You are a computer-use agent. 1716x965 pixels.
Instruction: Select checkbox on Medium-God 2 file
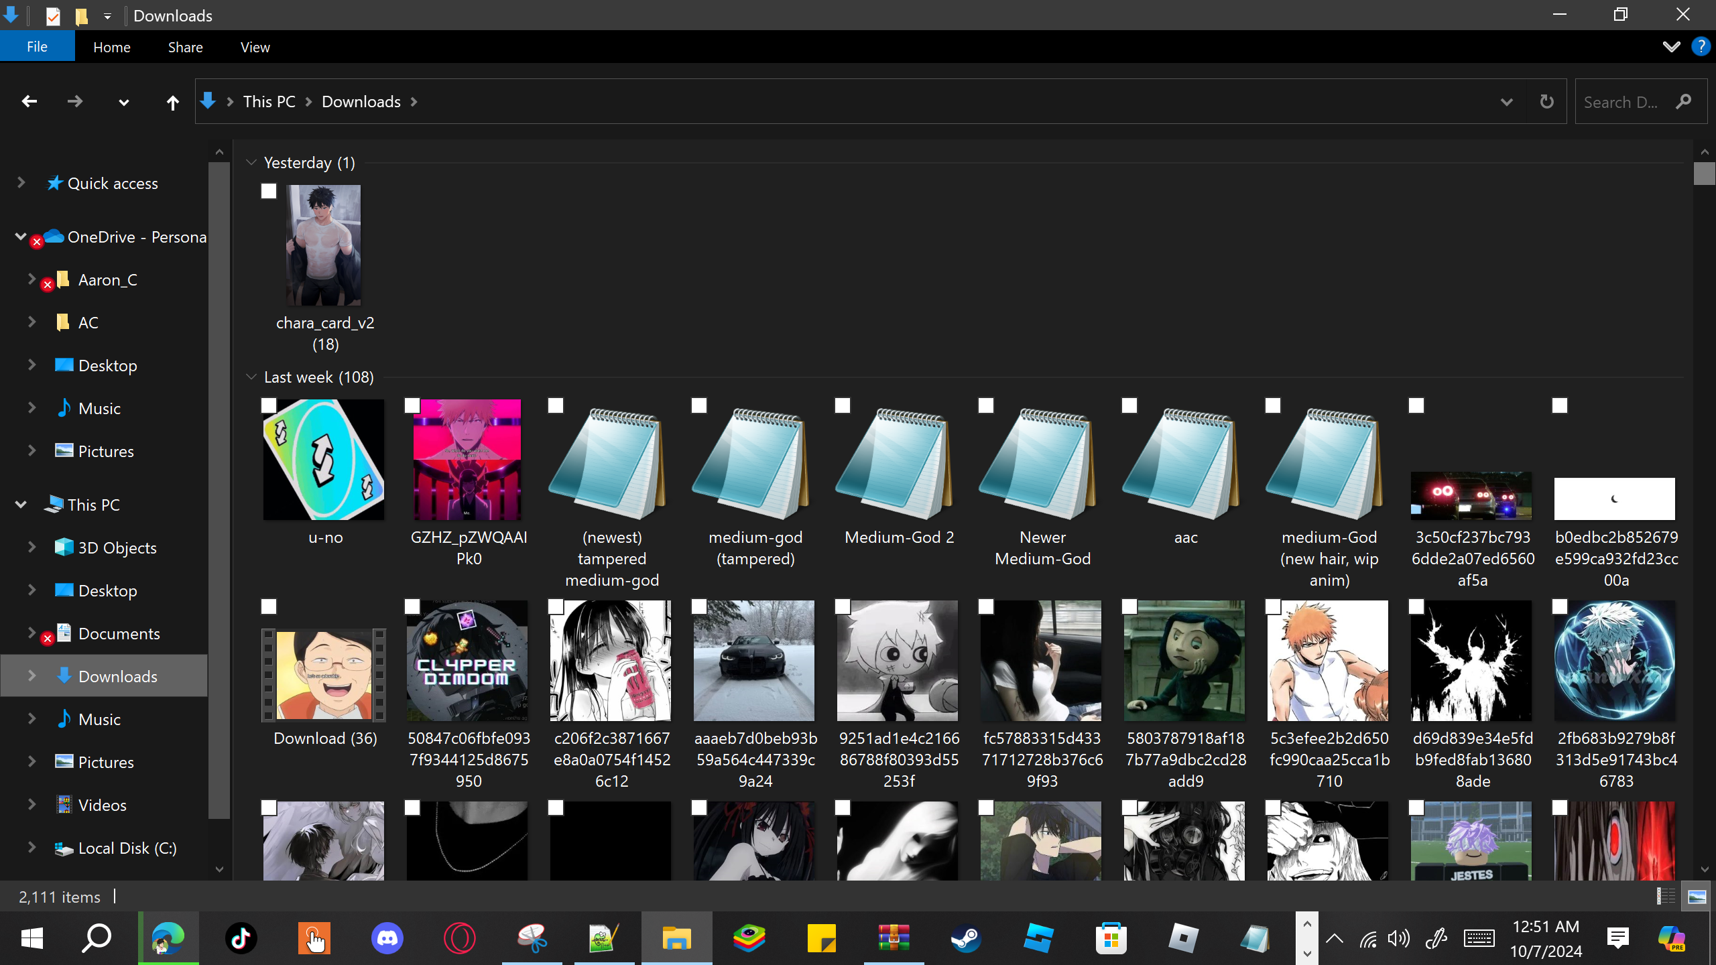click(843, 405)
